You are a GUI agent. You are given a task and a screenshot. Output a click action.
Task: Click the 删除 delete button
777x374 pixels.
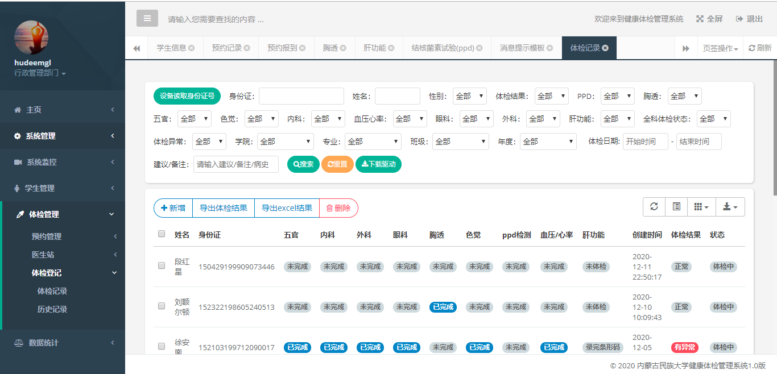[338, 208]
